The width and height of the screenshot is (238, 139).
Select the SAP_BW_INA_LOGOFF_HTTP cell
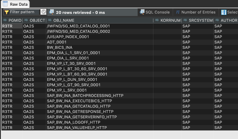[100, 122]
